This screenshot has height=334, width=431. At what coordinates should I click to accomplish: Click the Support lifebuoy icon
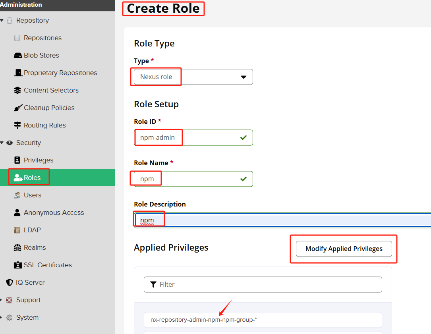tap(10, 300)
